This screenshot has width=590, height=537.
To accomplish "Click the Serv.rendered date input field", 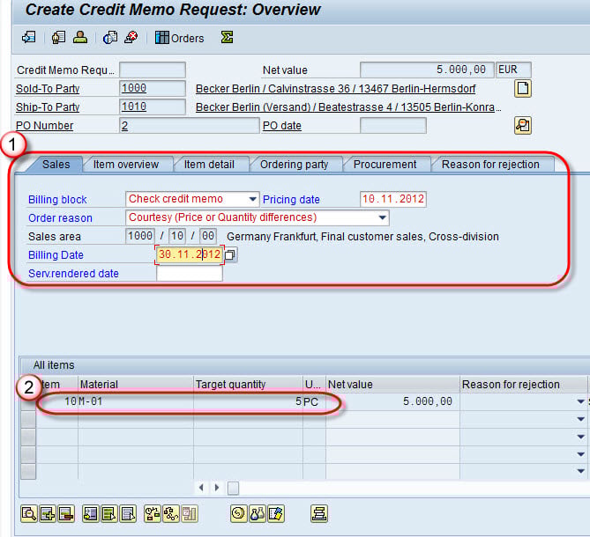I will pyautogui.click(x=189, y=274).
